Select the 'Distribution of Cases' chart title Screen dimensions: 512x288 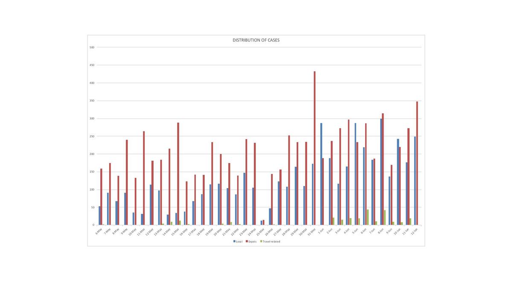pos(256,40)
